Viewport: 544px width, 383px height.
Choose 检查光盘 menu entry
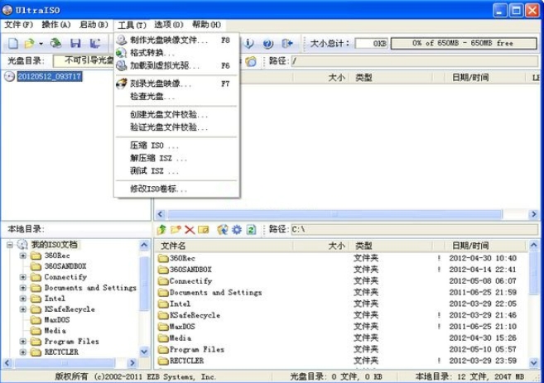click(176, 96)
